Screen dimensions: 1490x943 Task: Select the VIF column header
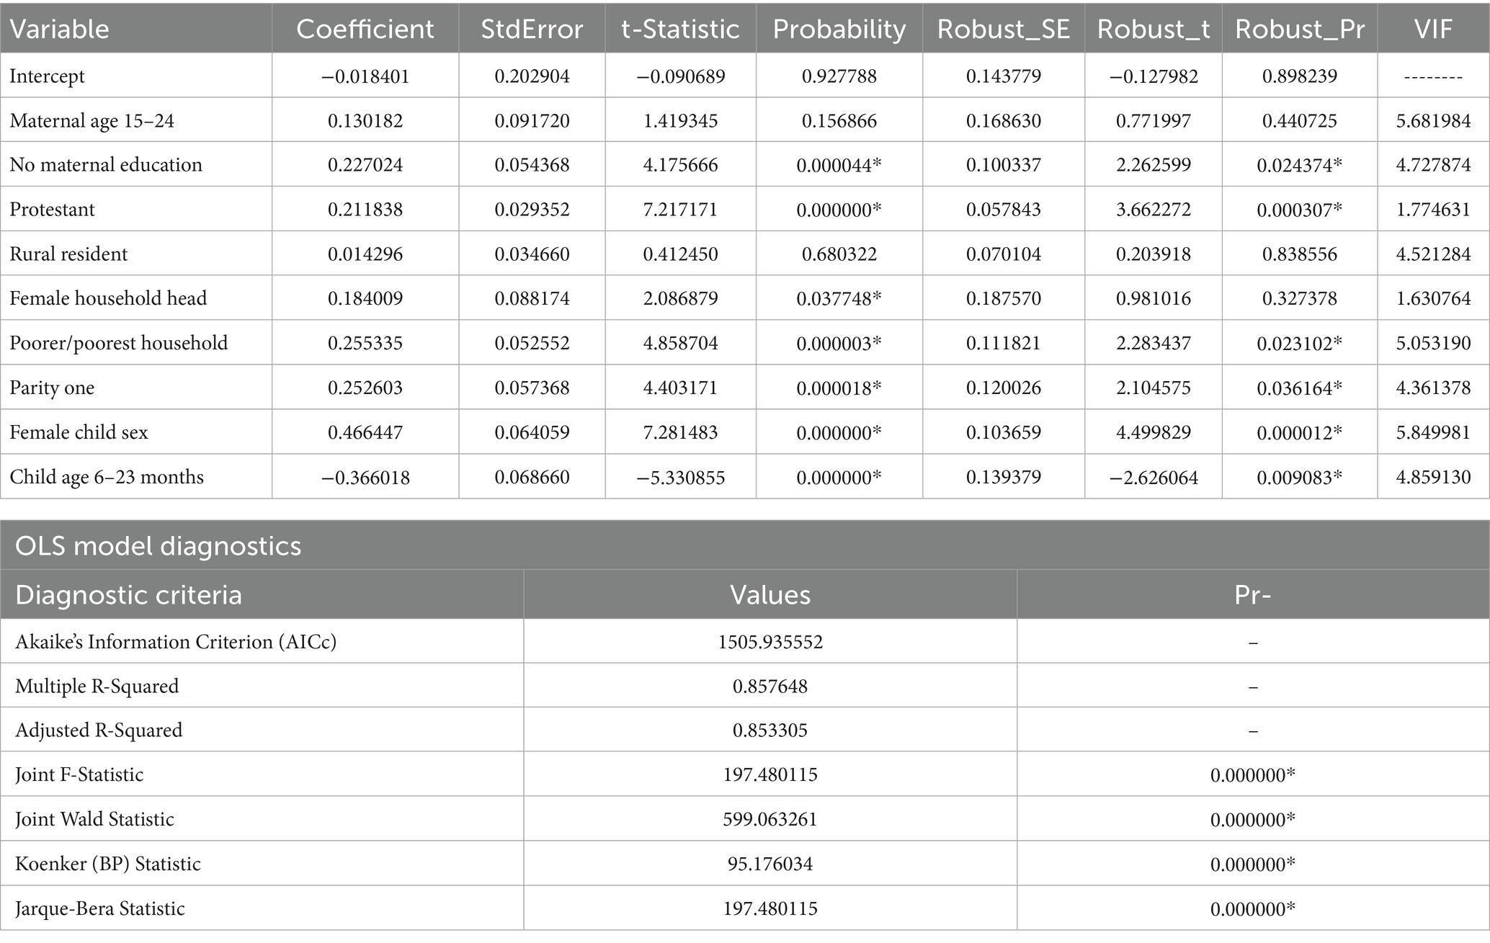[1432, 29]
